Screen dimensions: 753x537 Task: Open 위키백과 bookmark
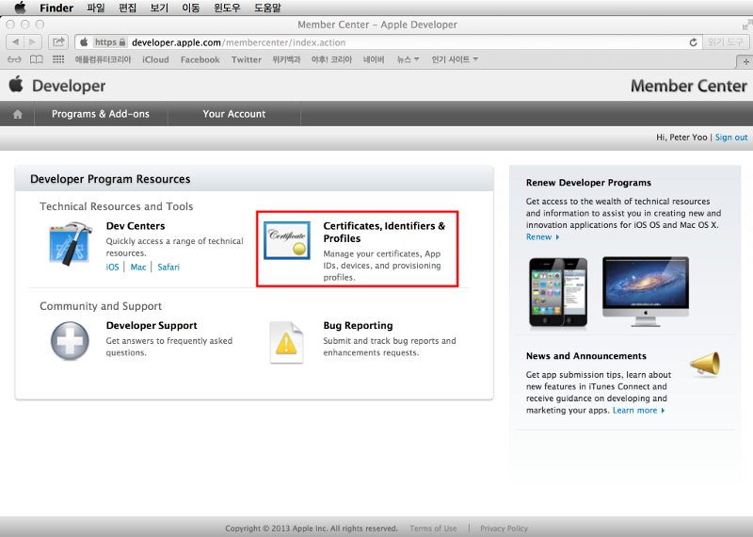click(x=286, y=59)
